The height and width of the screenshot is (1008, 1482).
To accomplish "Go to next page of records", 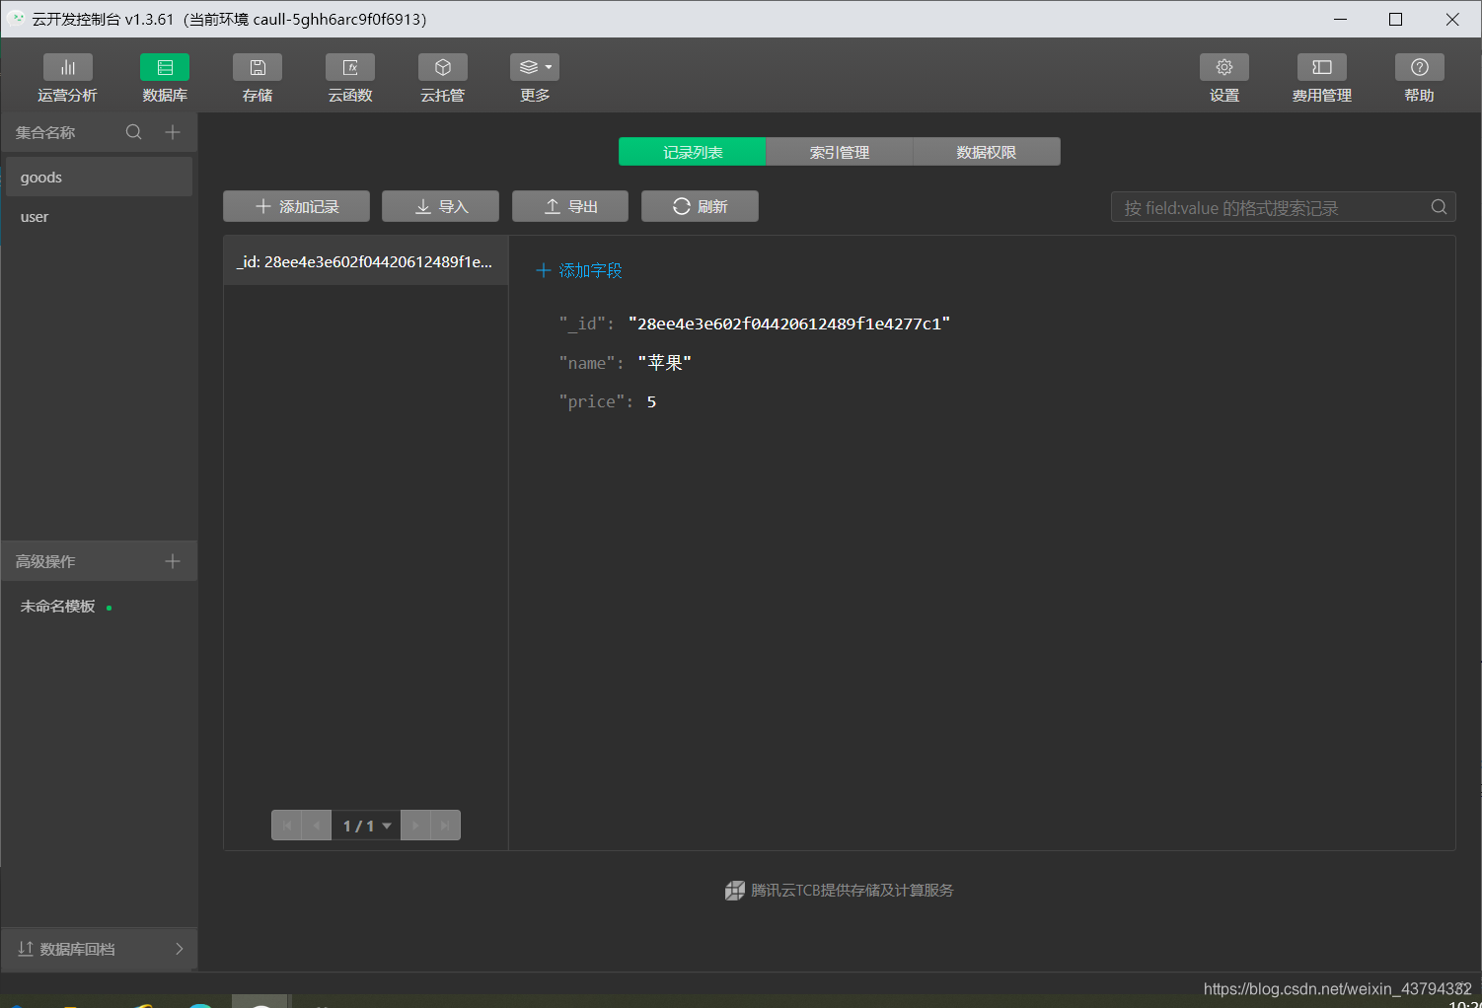I will pyautogui.click(x=415, y=826).
